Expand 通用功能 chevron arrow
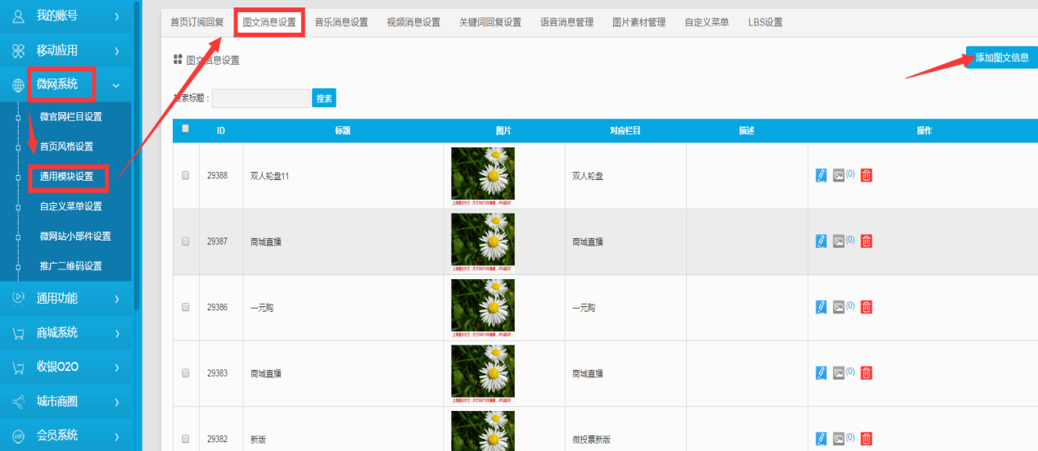Viewport: 1038px width, 451px height. (116, 298)
